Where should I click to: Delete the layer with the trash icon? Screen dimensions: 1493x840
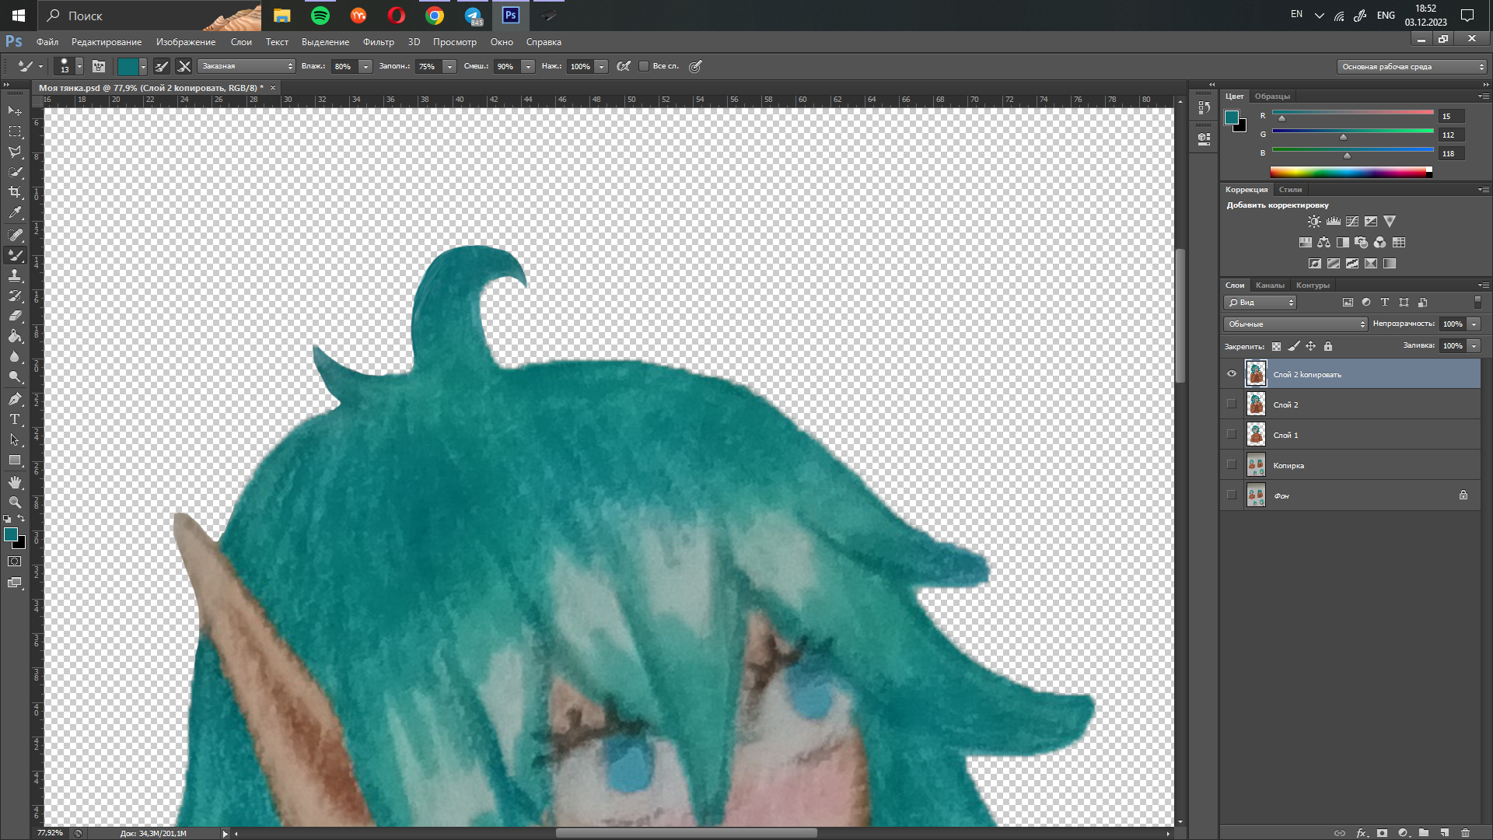[x=1465, y=832]
